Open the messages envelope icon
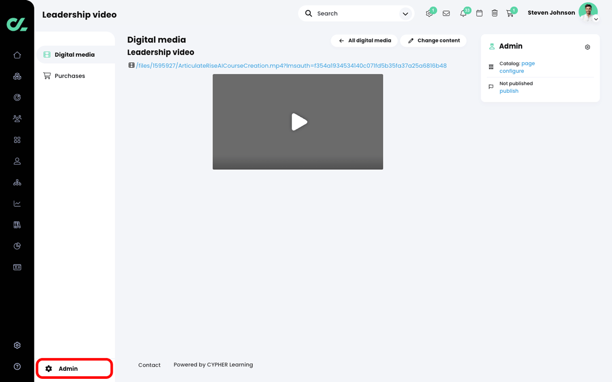This screenshot has height=382, width=612. pos(446,13)
